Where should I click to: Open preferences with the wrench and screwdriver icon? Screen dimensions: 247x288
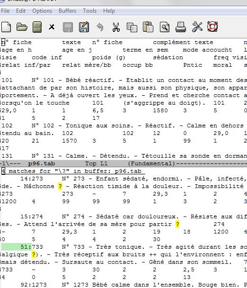point(197,27)
